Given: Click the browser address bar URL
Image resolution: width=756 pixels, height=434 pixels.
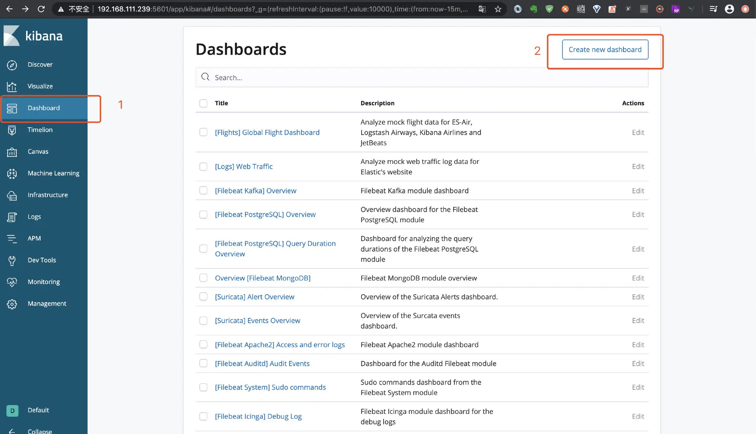Looking at the screenshot, I should [283, 9].
